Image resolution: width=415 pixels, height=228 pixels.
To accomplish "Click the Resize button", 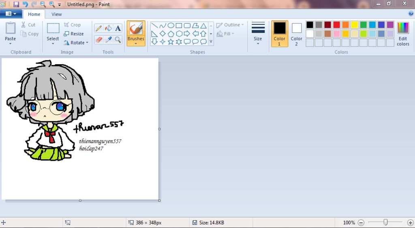I will tap(74, 34).
